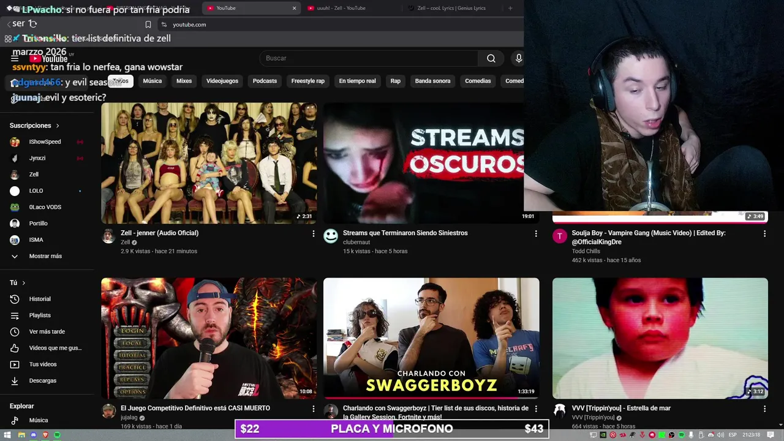Click the magnifier search button

[491, 58]
